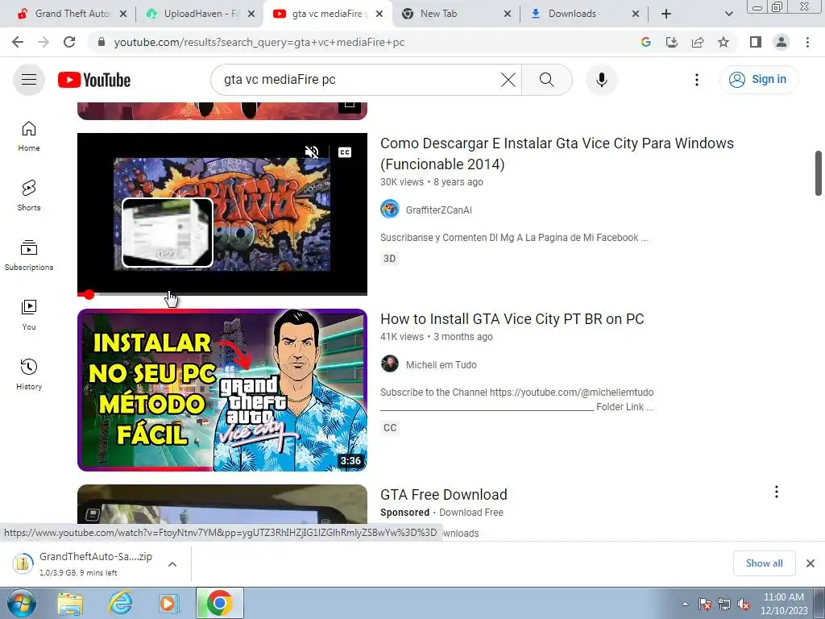The height and width of the screenshot is (619, 825).
Task: Click the Google icon in address bar
Action: (646, 42)
